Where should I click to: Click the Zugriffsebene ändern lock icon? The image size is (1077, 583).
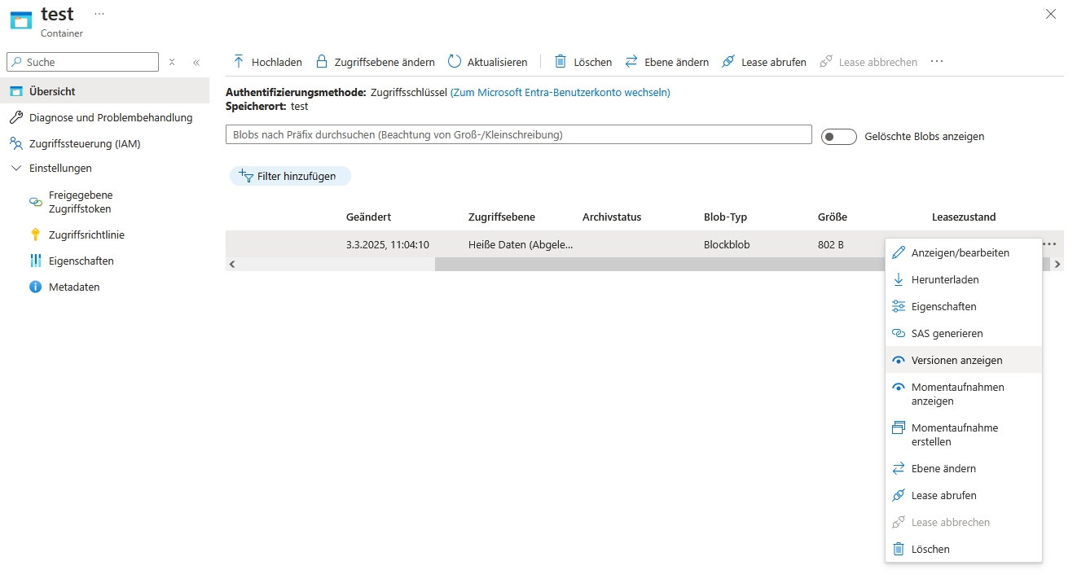point(322,62)
